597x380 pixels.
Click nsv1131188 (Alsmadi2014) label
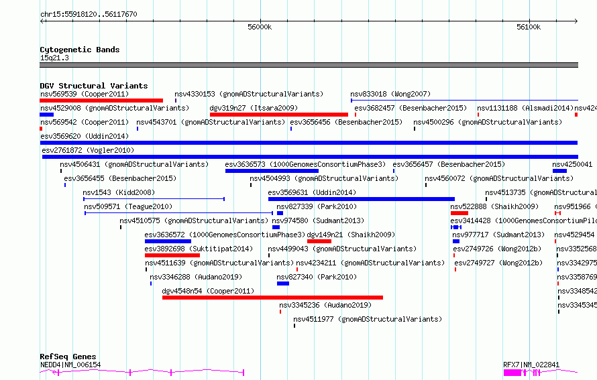pyautogui.click(x=525, y=108)
